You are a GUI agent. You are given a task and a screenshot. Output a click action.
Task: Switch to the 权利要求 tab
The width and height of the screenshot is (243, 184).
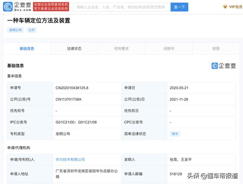pyautogui.click(x=121, y=49)
